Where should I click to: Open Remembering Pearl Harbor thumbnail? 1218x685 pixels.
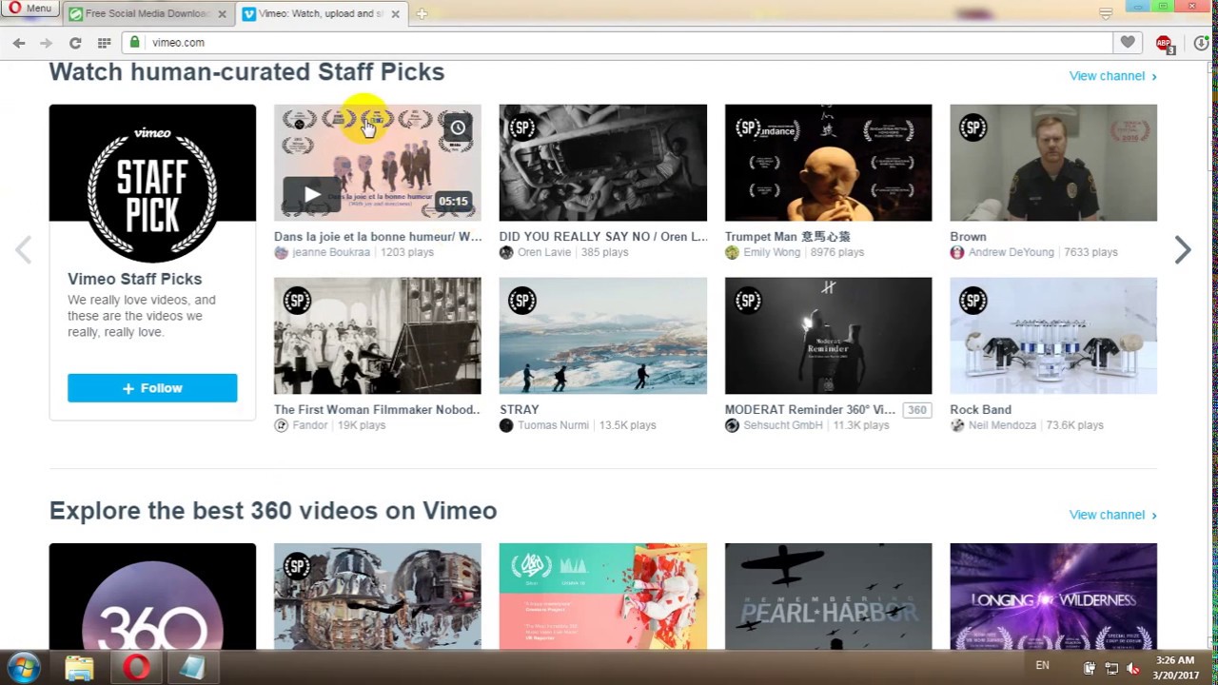[829, 597]
